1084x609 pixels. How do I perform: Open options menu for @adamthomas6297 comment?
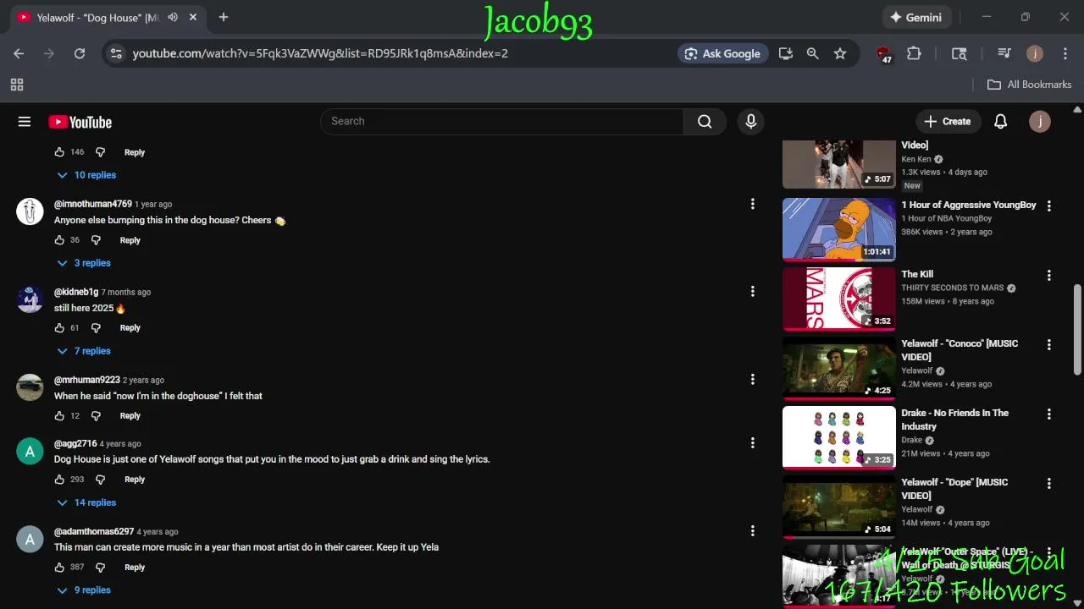[x=752, y=531]
